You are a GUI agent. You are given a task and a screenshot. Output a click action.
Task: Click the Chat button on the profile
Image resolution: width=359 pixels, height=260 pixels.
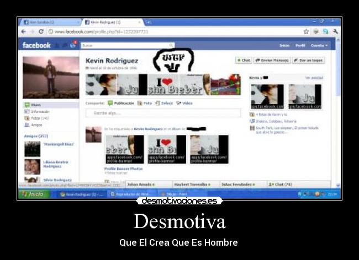pyautogui.click(x=244, y=60)
